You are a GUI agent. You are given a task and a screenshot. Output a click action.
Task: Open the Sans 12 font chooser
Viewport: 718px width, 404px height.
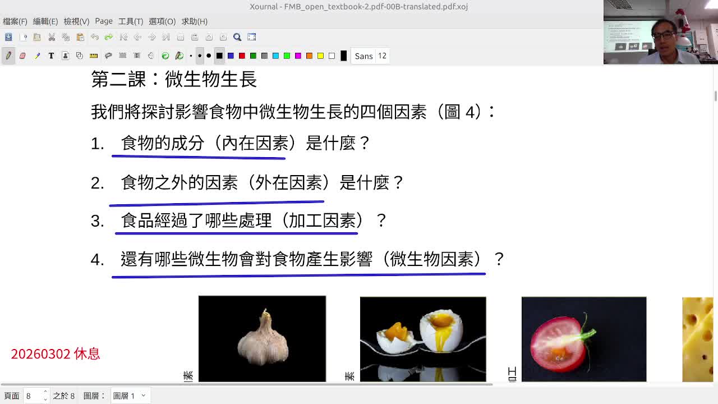(370, 56)
